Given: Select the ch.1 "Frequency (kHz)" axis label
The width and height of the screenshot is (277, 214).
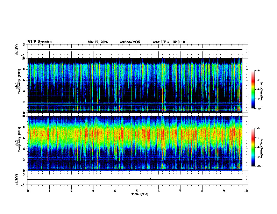Looking at the screenshot, I should (x=19, y=81).
